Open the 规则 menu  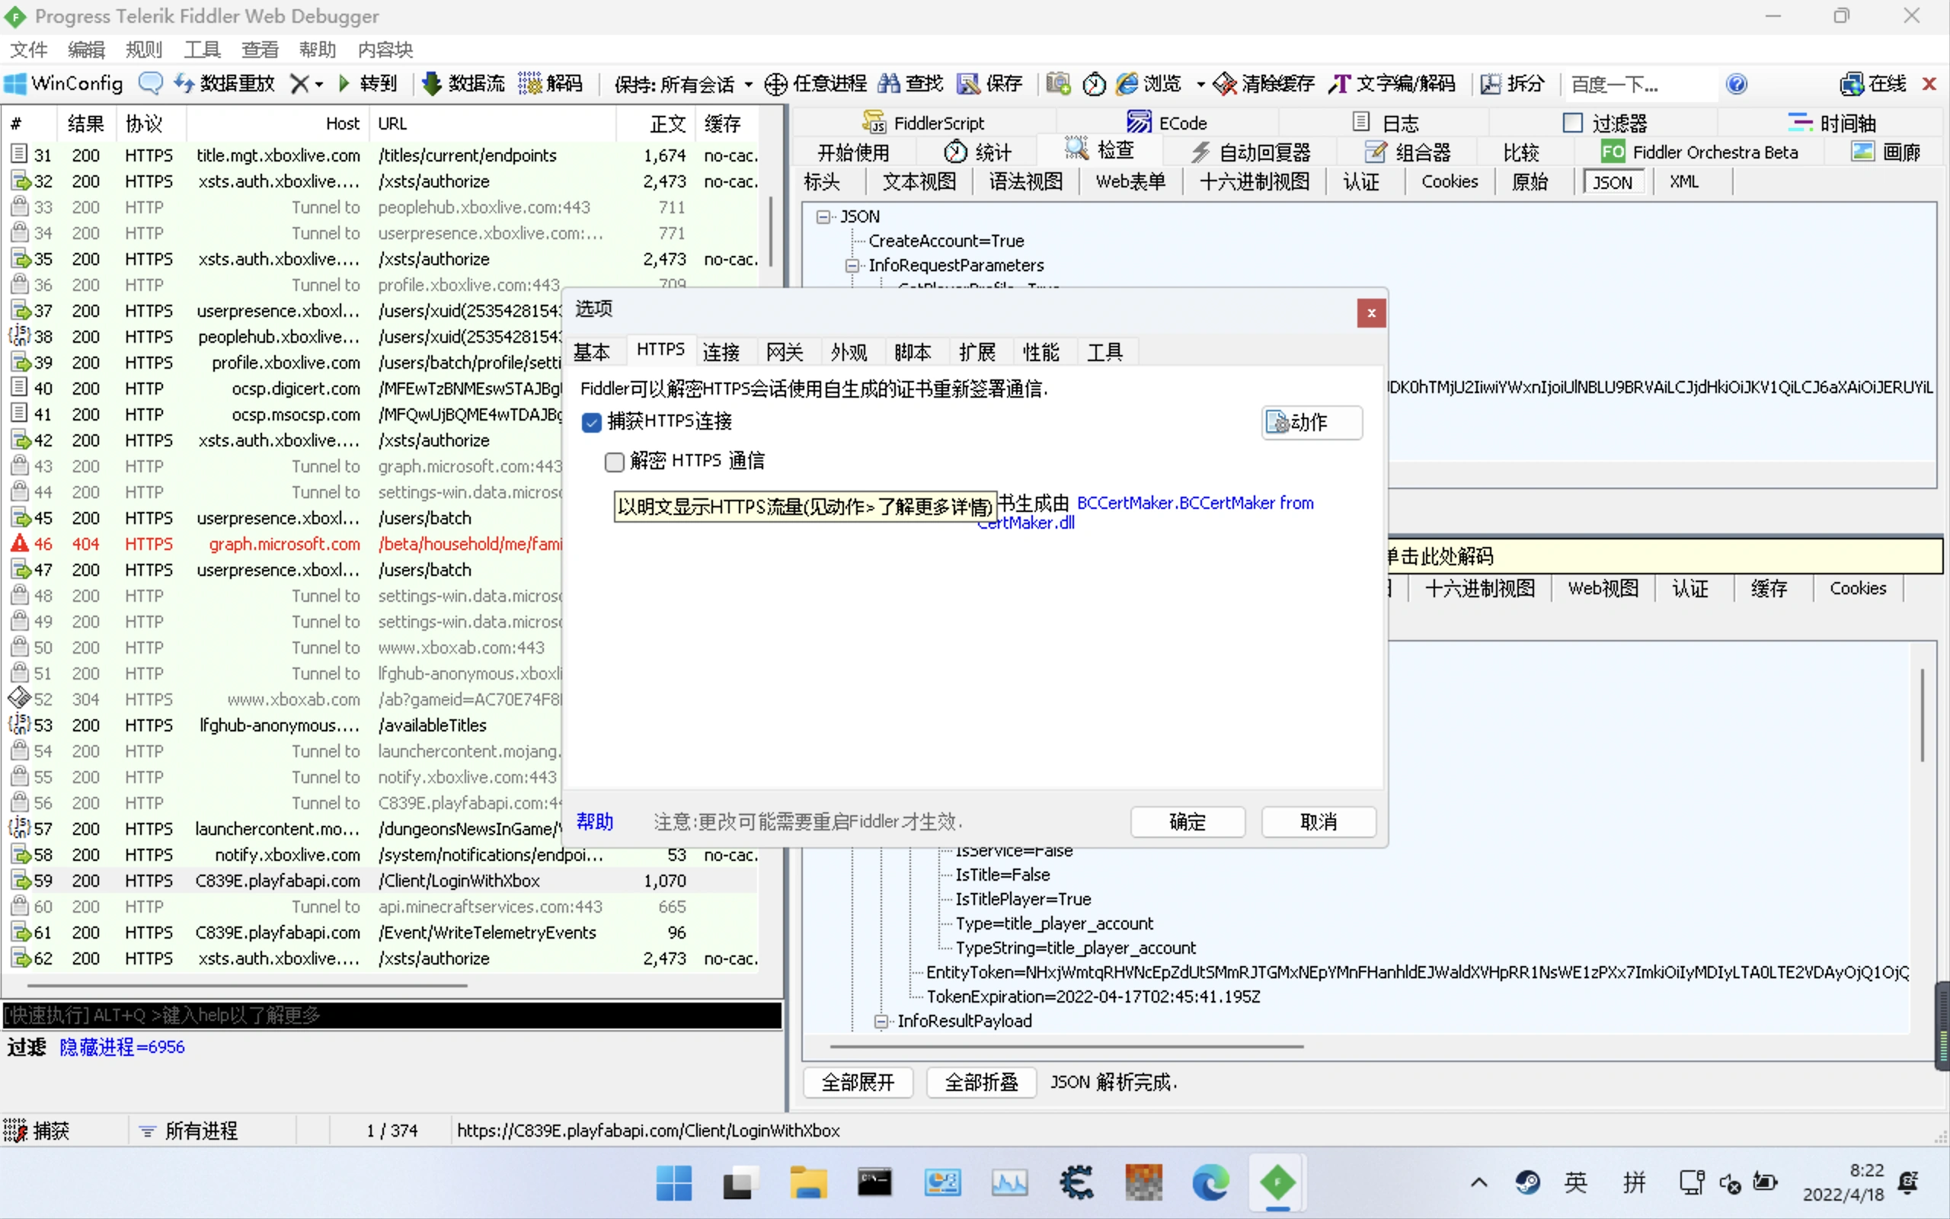(x=143, y=50)
